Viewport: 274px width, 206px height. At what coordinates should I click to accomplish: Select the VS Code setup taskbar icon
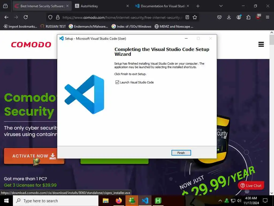coord(145,201)
